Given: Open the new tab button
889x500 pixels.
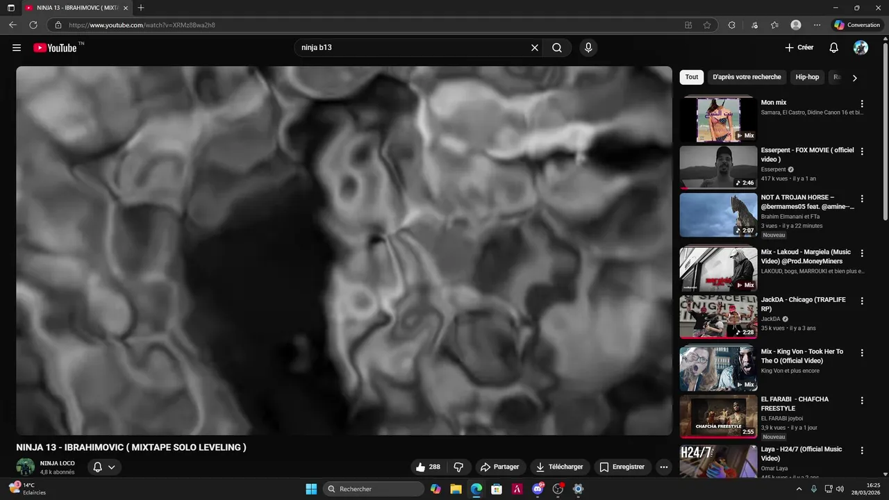Looking at the screenshot, I should click(141, 8).
